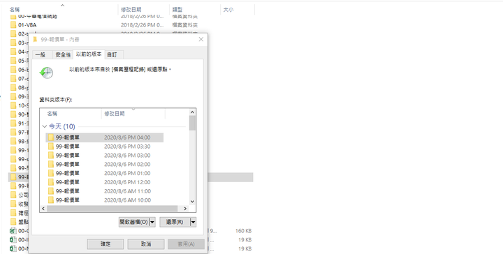
Task: Click folder icon of the AM 11:00 version
Action: [x=51, y=191]
